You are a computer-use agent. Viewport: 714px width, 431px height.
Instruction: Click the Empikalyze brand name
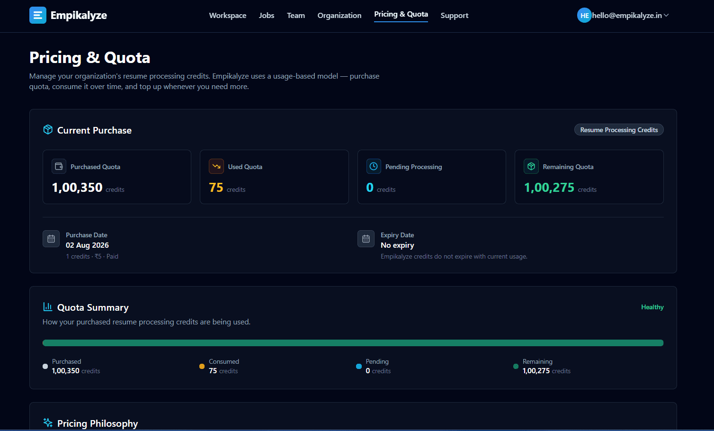coord(79,15)
